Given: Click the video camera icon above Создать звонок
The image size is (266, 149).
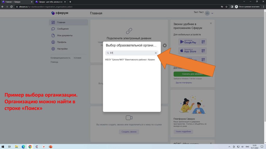Looking at the screenshot, I should pyautogui.click(x=129, y=118).
